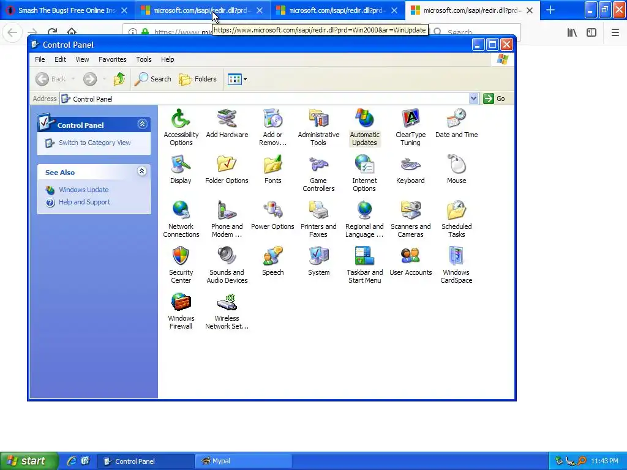The height and width of the screenshot is (470, 627).
Task: Open Speech settings icon
Action: (272, 261)
